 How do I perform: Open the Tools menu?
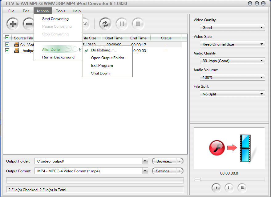click(60, 11)
